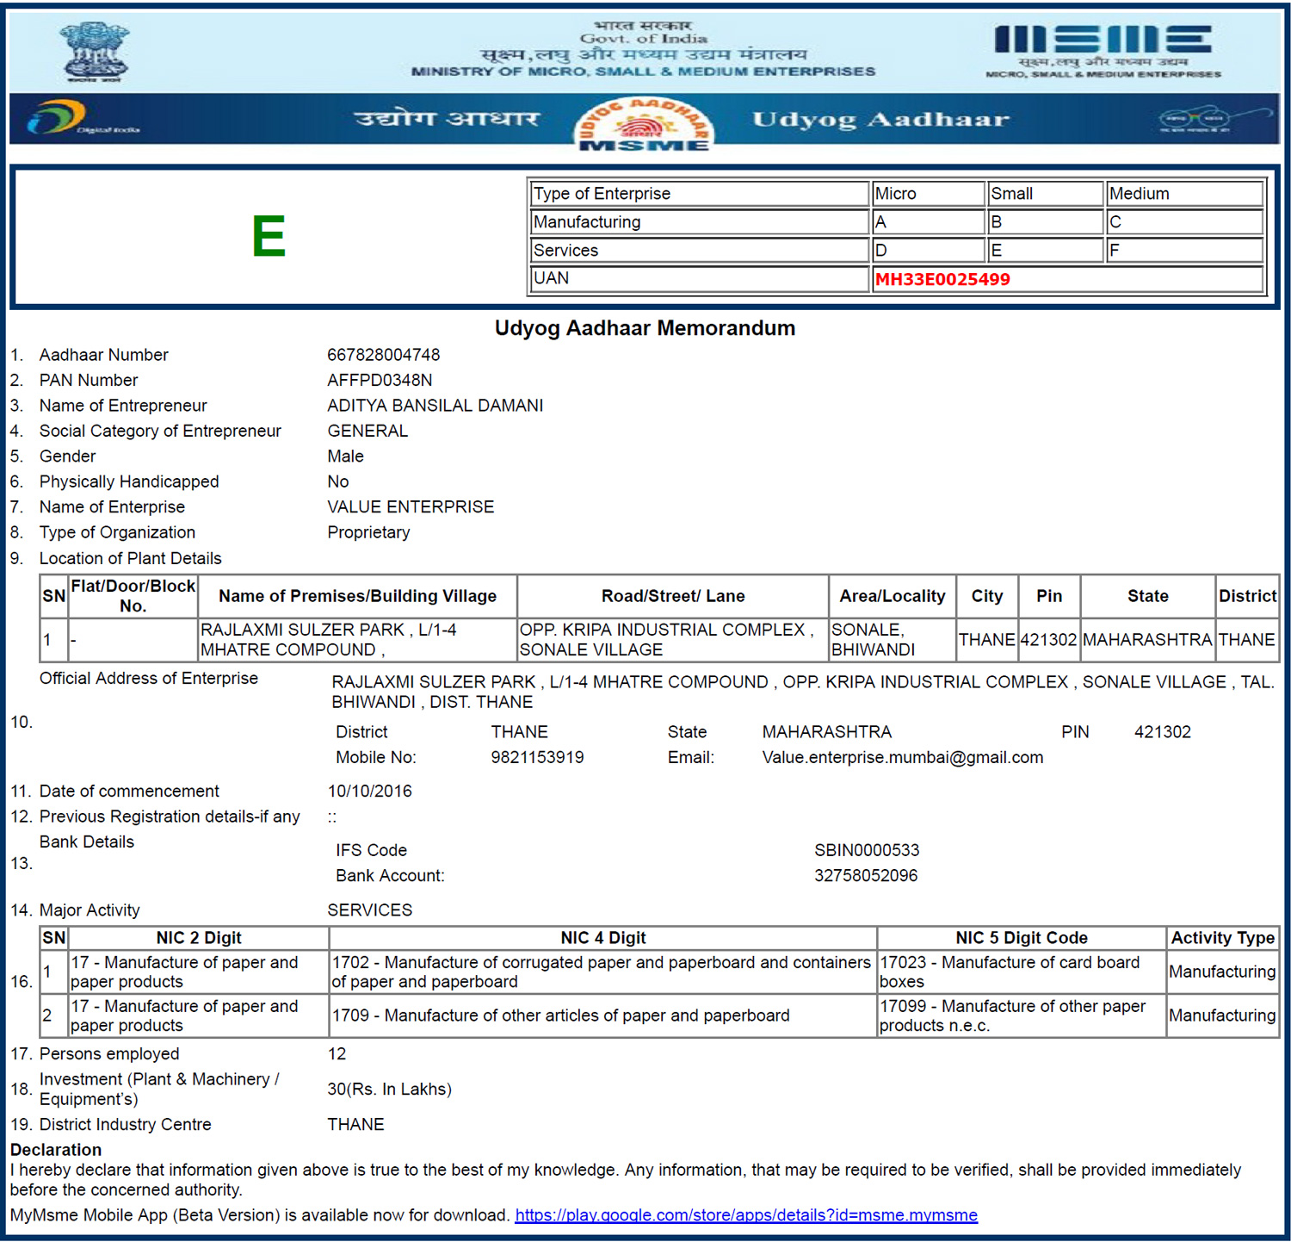
Task: Click the Udyog Aadhaar Memorandum heading
Action: click(x=645, y=328)
